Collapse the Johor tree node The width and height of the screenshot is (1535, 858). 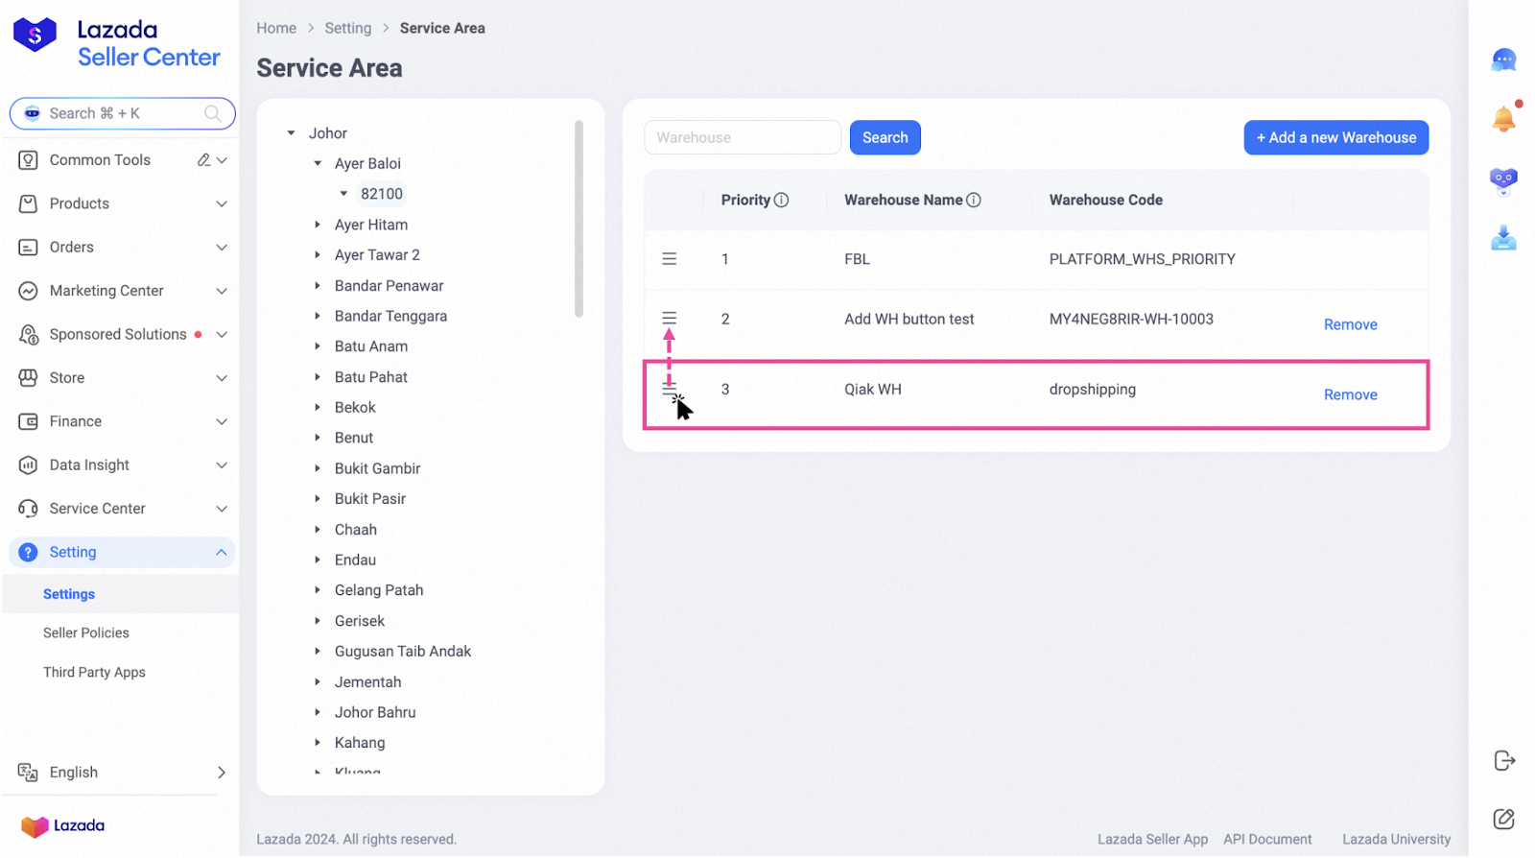pos(292,133)
